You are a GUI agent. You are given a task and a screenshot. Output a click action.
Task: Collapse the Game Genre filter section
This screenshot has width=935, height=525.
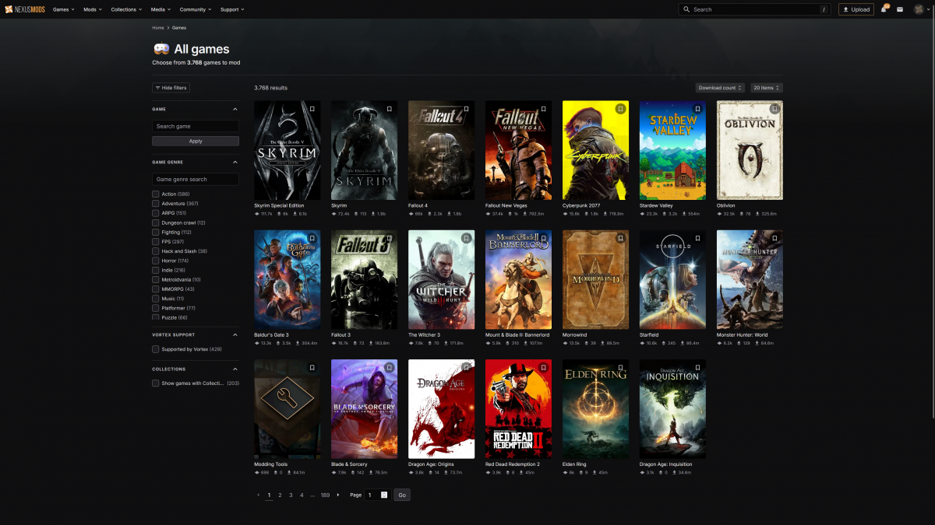235,162
